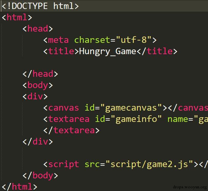The image size is (208, 191).
Task: Click the closing textarea tag
Action: [71, 130]
